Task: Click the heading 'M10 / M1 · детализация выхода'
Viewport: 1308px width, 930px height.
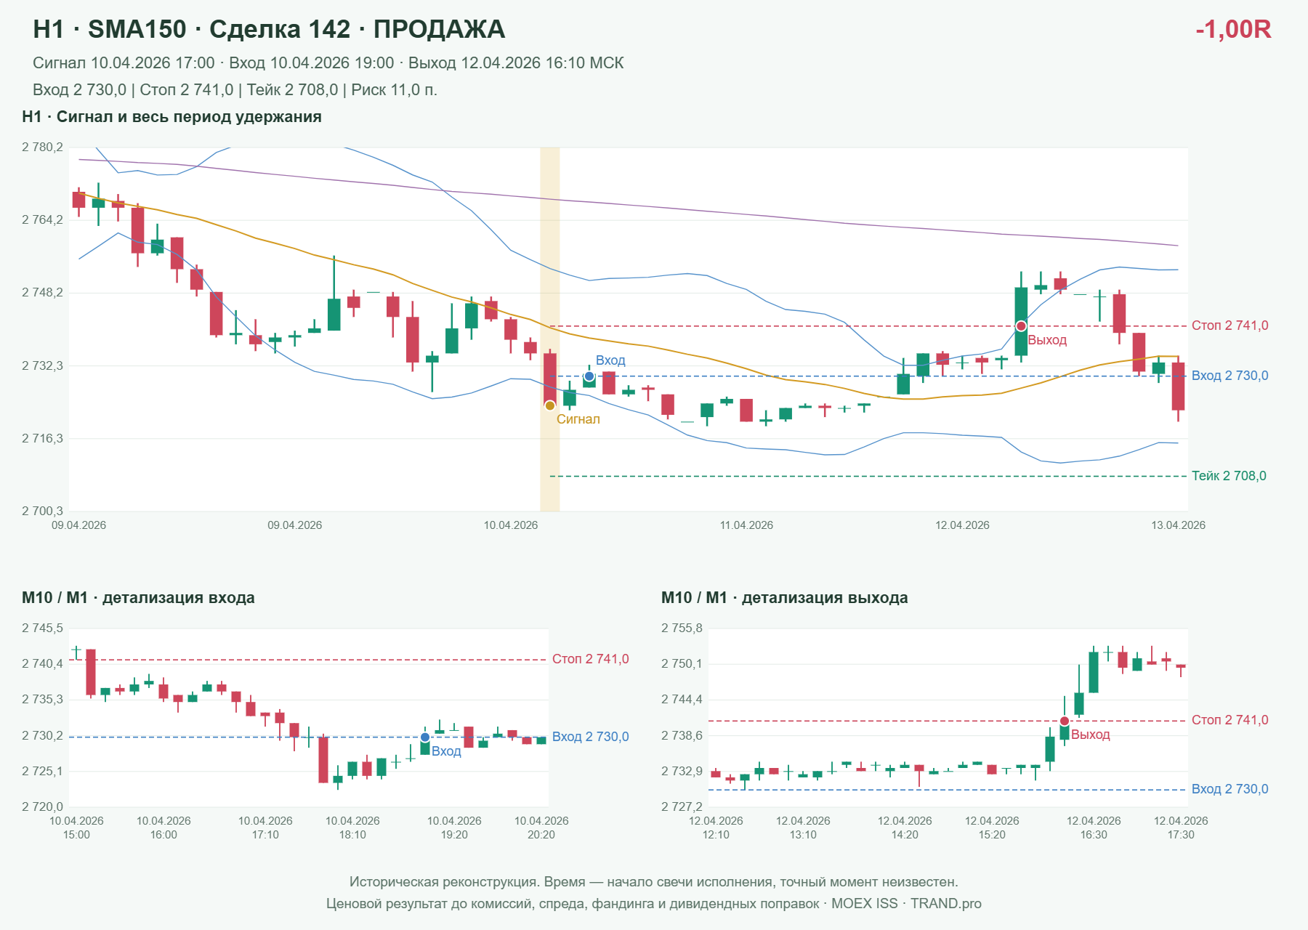Action: [x=784, y=598]
